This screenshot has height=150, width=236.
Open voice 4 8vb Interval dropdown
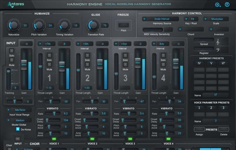pyautogui.click(x=160, y=44)
